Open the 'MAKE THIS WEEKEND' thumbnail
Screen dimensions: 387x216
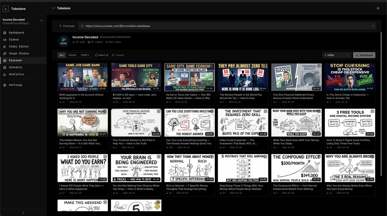pyautogui.click(x=83, y=205)
